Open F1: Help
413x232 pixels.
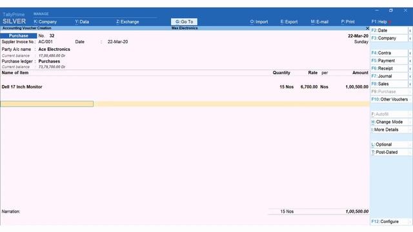click(x=379, y=22)
